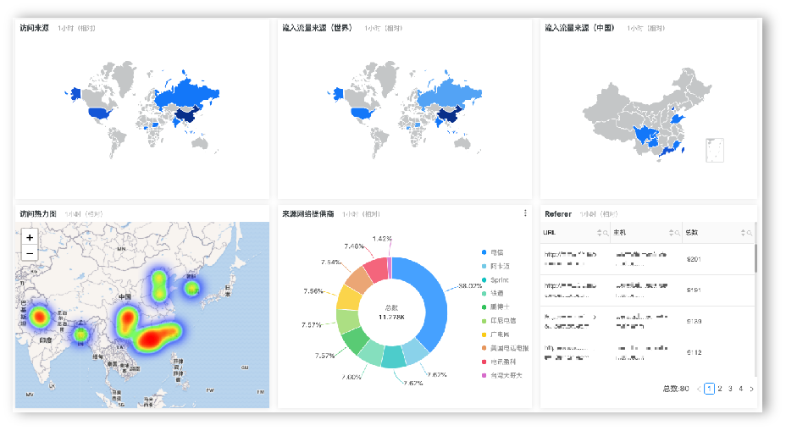Go to previous page of Referer table
This screenshot has height=431, width=786.
pyautogui.click(x=699, y=389)
